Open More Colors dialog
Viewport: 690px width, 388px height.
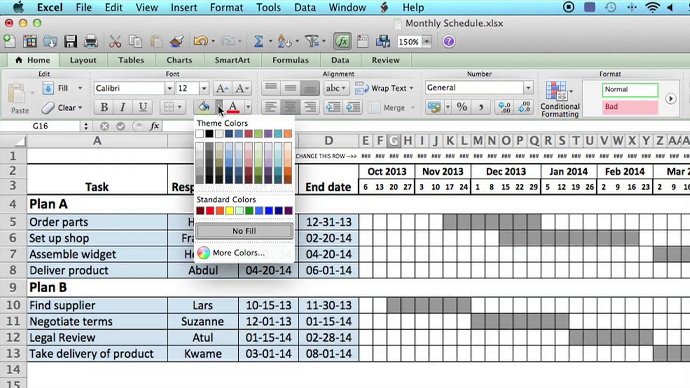click(x=238, y=253)
